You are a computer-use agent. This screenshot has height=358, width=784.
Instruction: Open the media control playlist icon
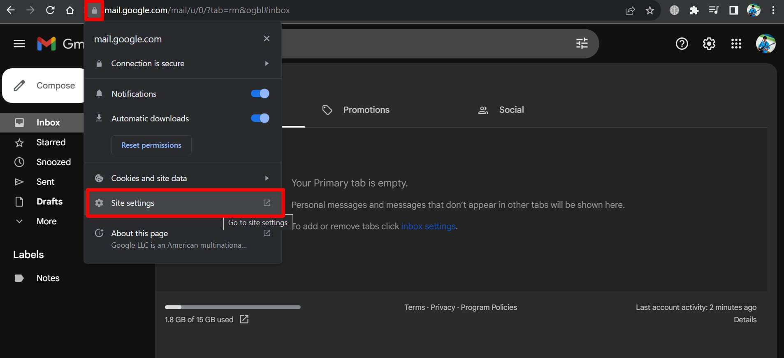(x=714, y=10)
